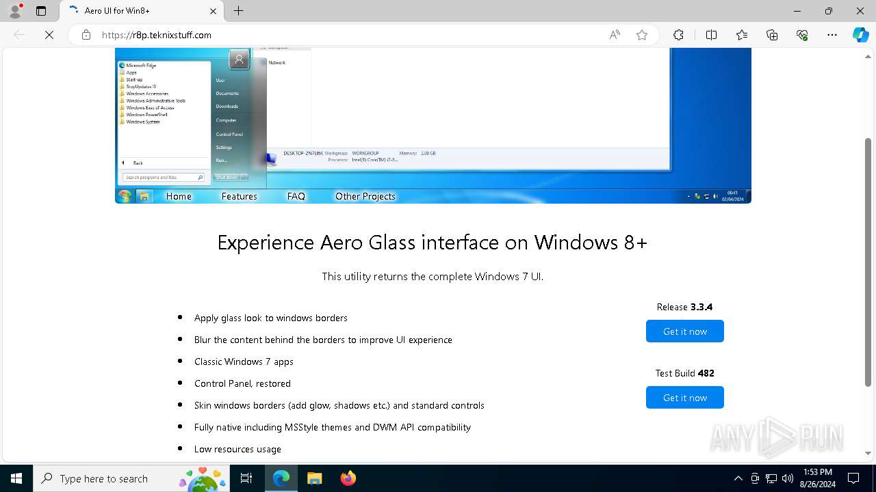Image resolution: width=876 pixels, height=492 pixels.
Task: Open Task View
Action: coord(246,478)
